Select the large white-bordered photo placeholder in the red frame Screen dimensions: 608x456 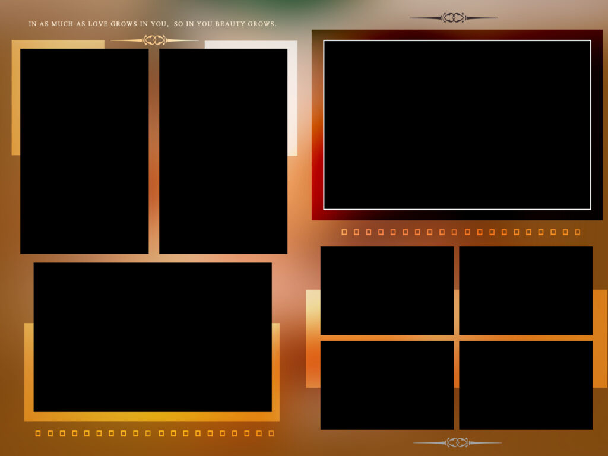(x=457, y=125)
